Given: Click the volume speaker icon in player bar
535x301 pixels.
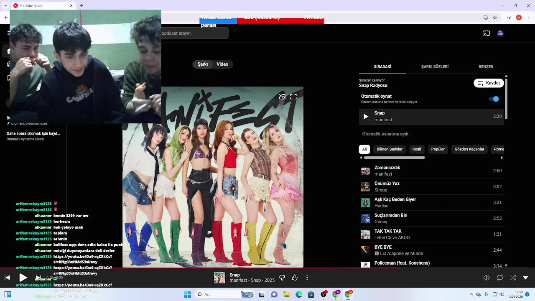Looking at the screenshot, I should point(487,278).
